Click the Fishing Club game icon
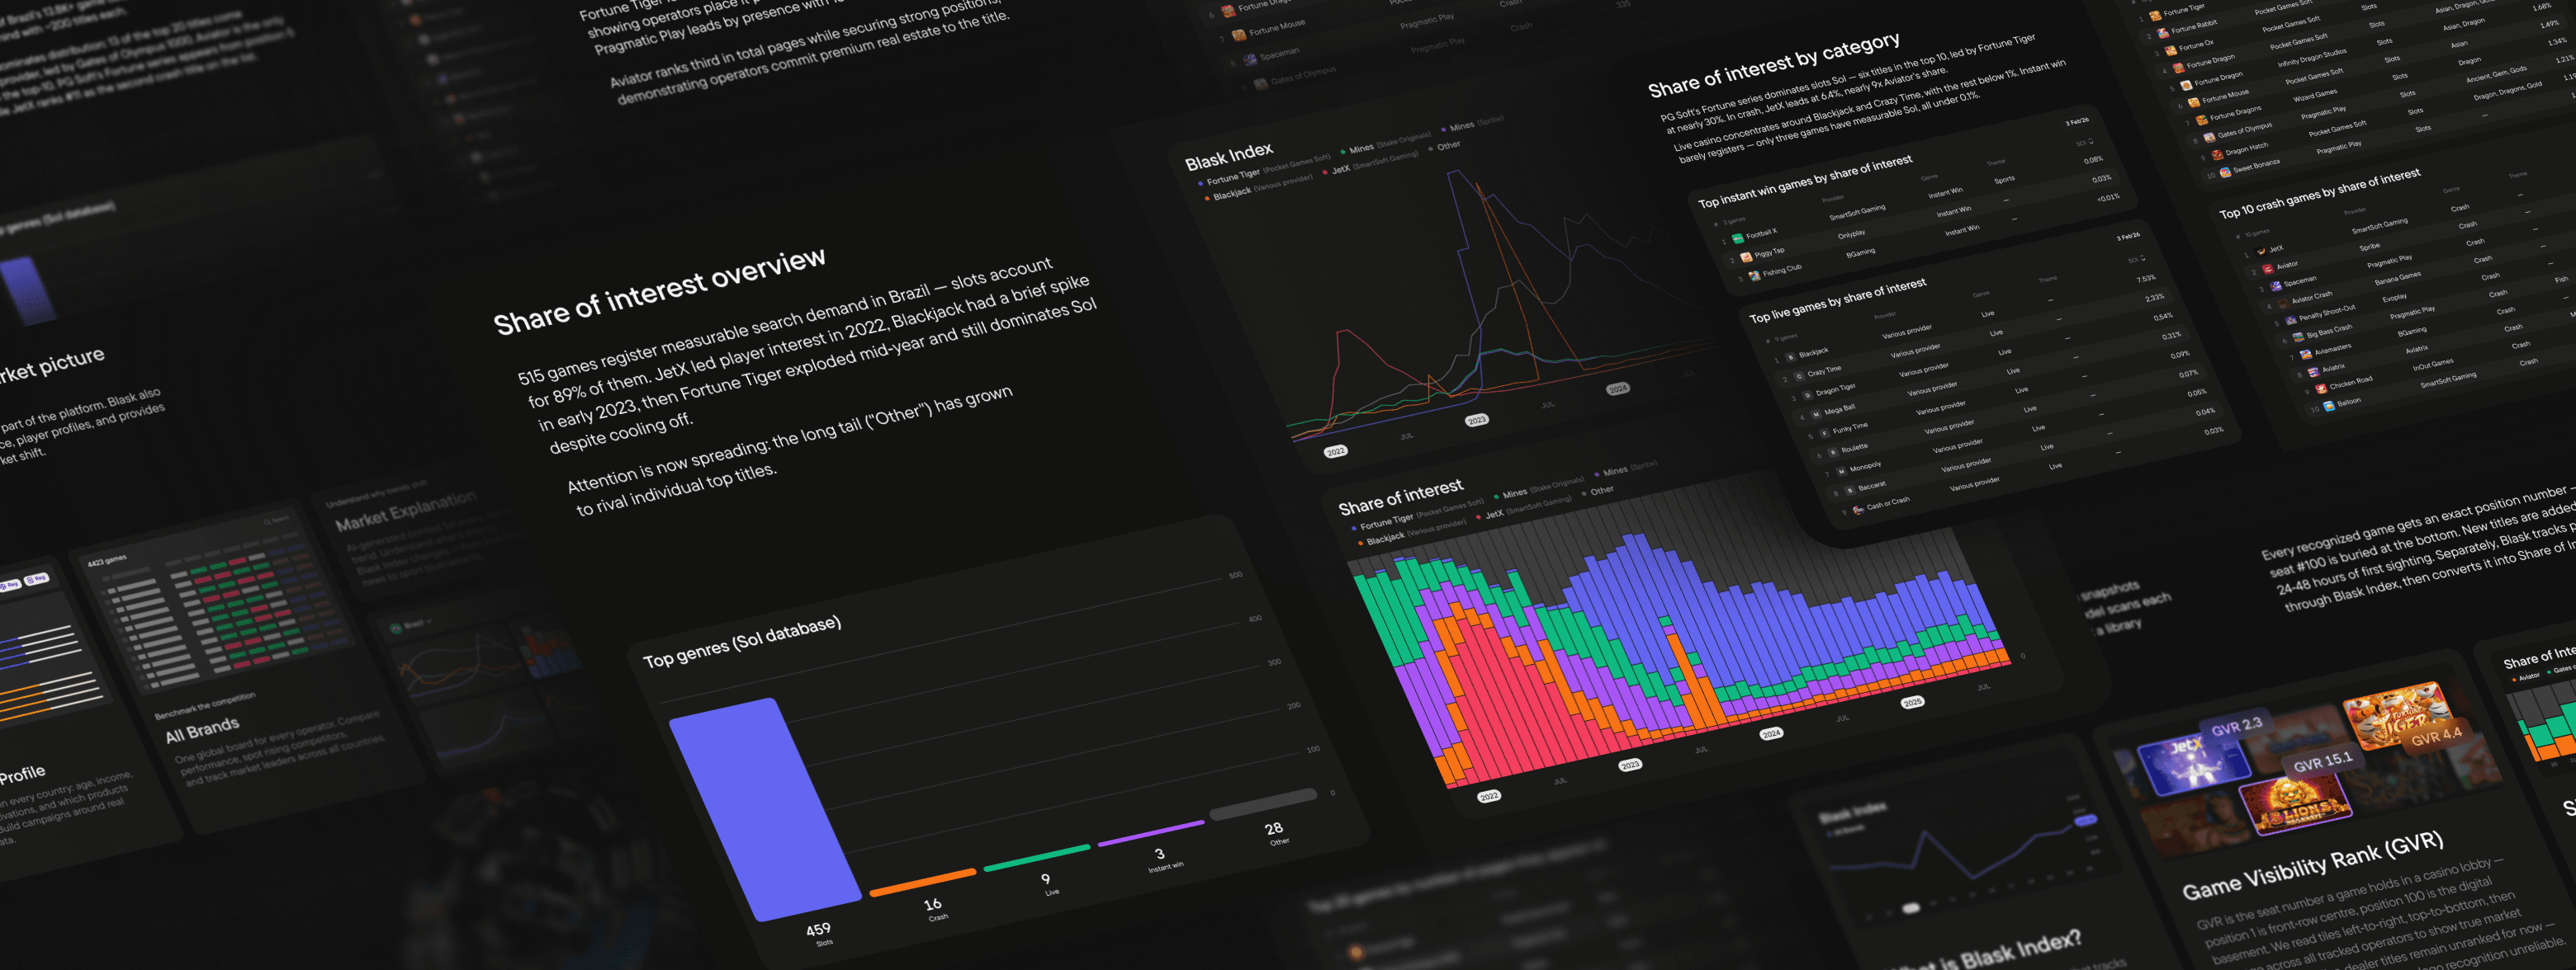The image size is (2576, 970). 1754,275
